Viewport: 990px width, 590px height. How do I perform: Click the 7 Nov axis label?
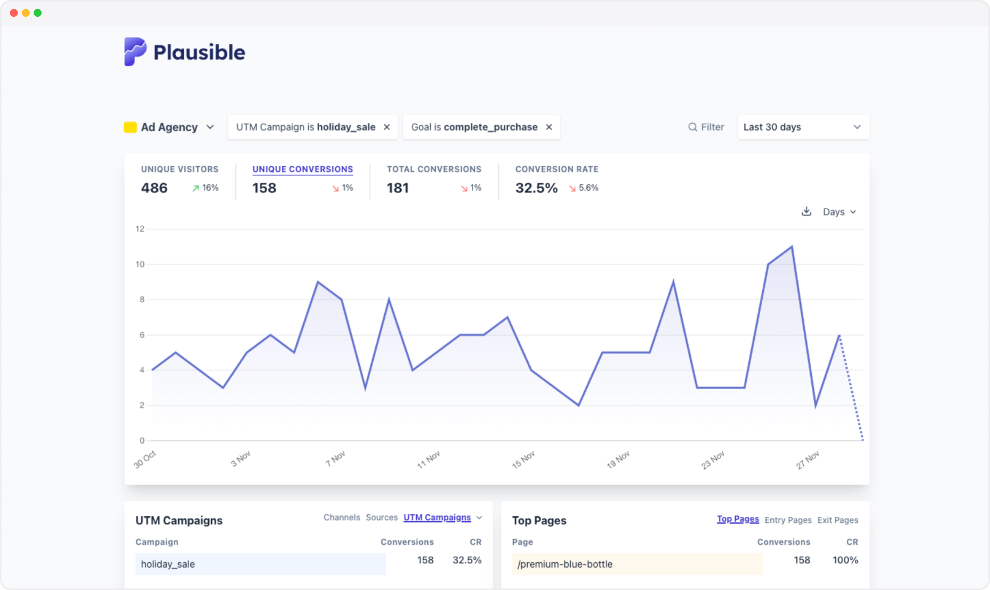pyautogui.click(x=335, y=459)
